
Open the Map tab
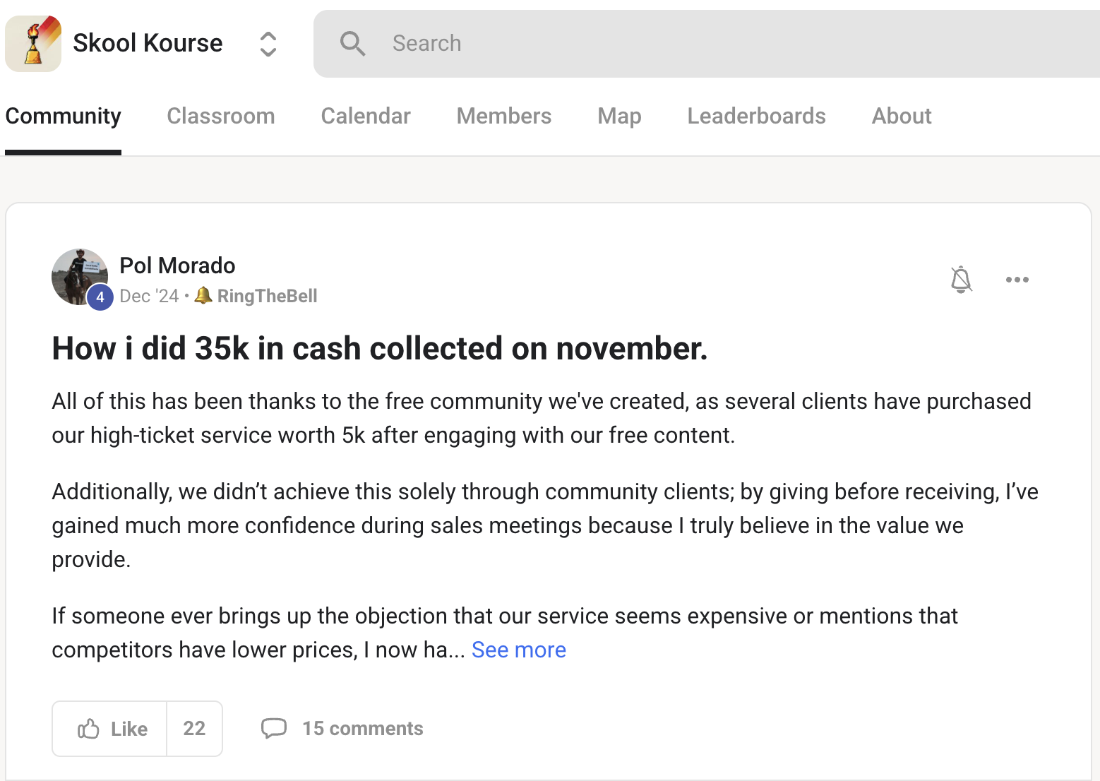coord(619,116)
